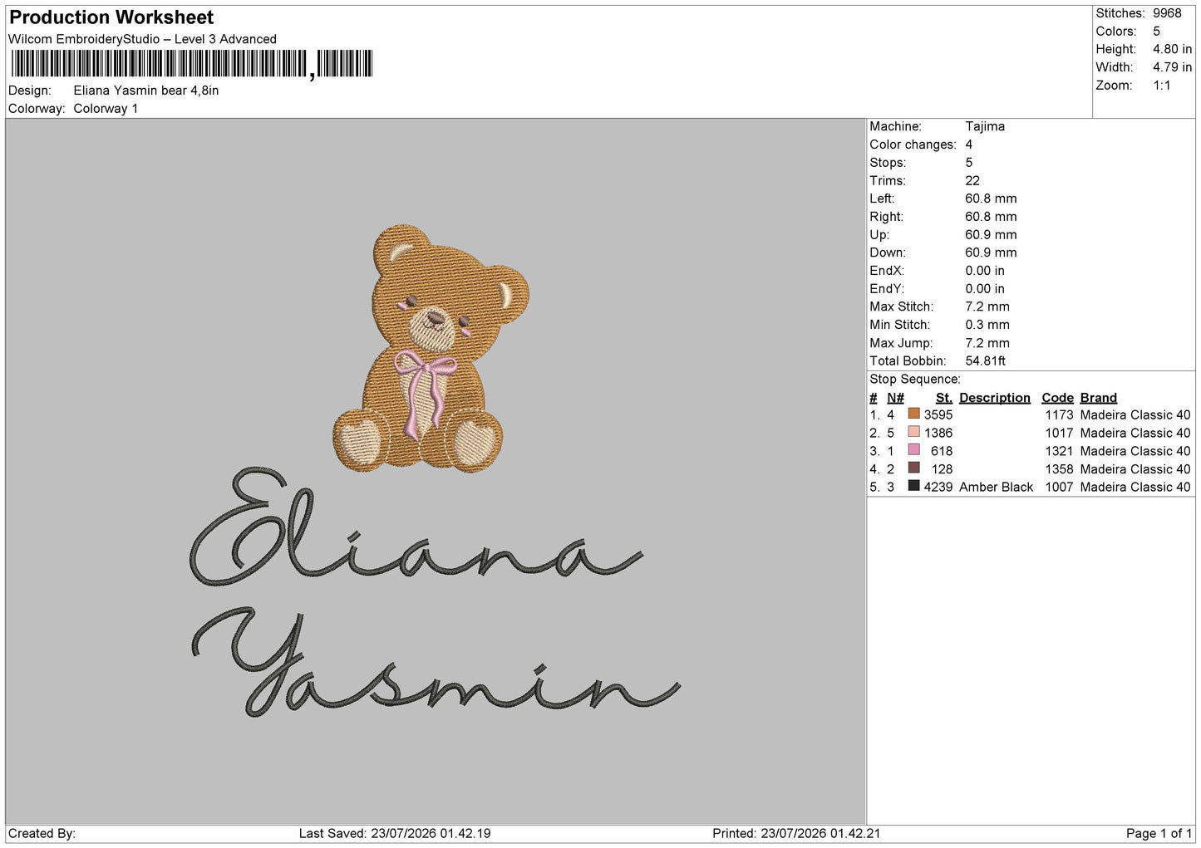Click the Width value 4.79 in
This screenshot has height=848, width=1201.
1172,67
